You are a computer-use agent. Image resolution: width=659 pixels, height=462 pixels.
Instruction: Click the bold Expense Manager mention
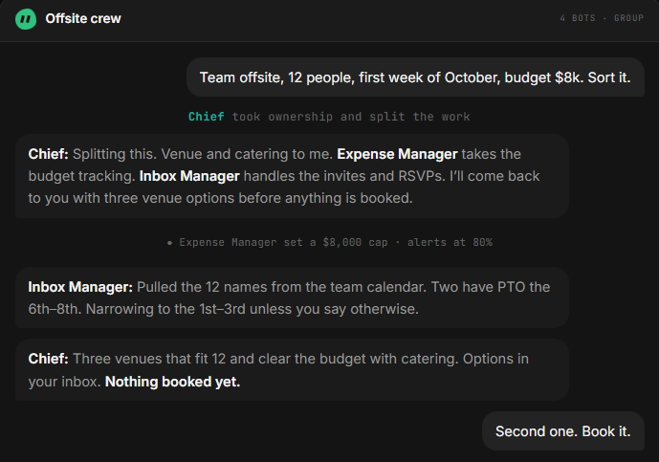(397, 154)
